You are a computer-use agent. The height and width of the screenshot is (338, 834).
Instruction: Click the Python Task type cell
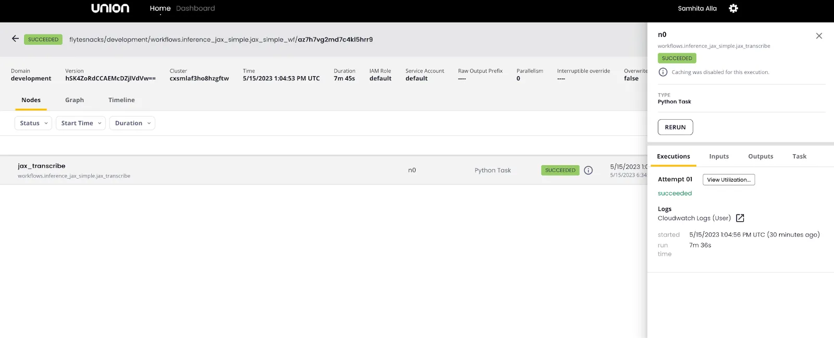click(493, 170)
